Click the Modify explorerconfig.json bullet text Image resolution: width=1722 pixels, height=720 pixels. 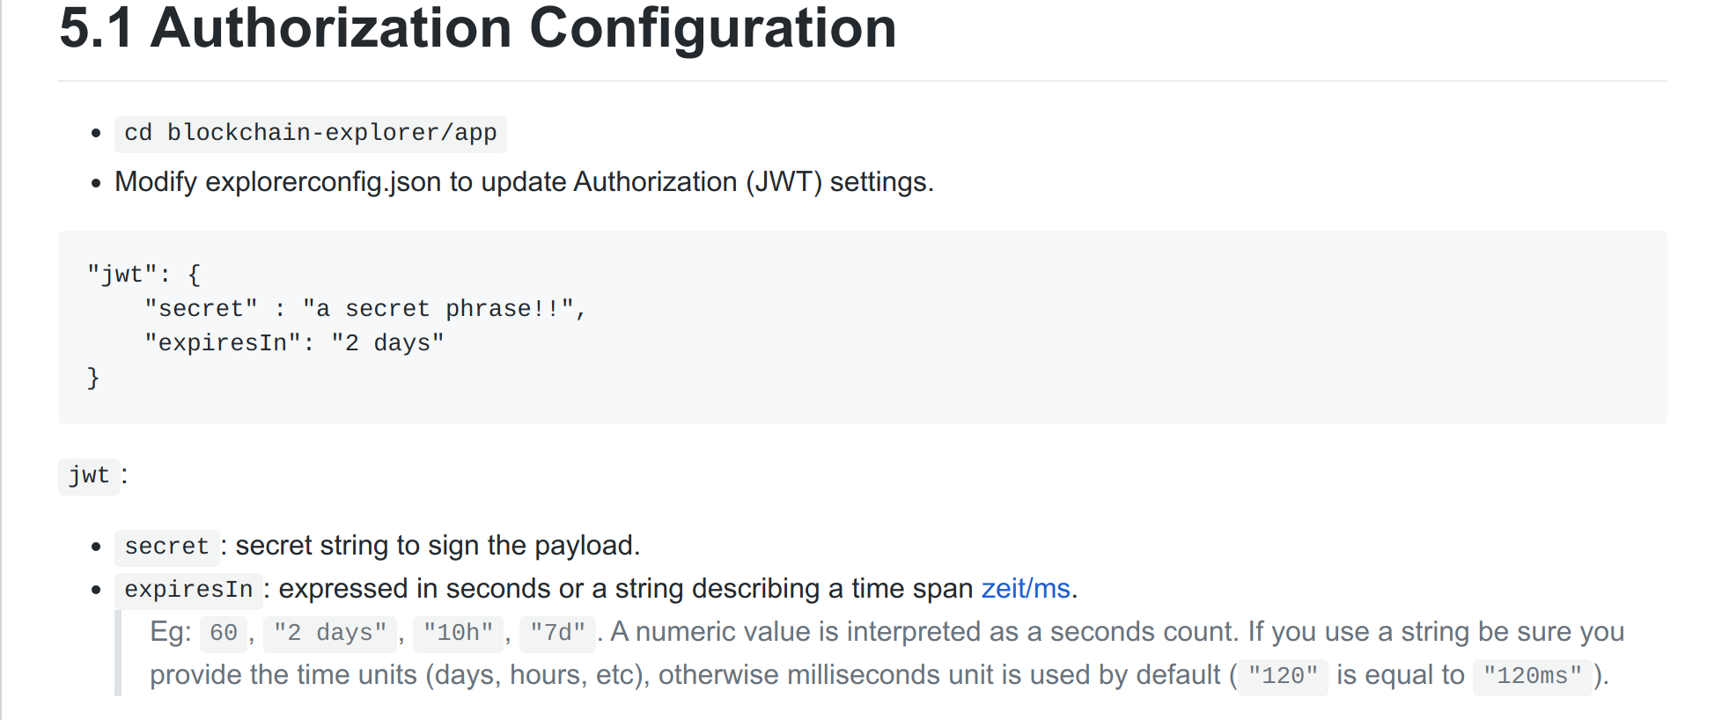pyautogui.click(x=524, y=182)
